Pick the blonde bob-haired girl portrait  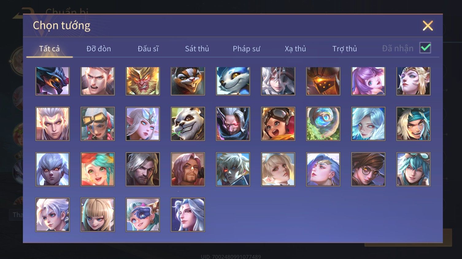point(98,215)
